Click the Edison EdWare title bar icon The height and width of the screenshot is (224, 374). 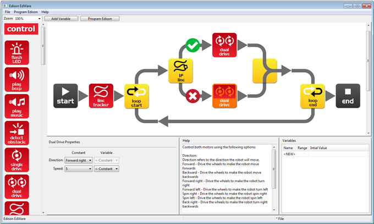[5, 6]
